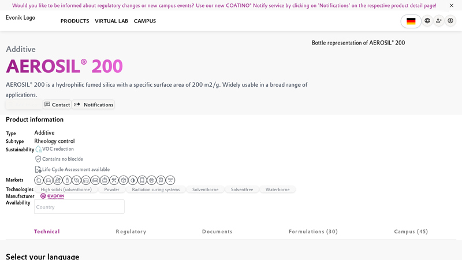Open the Country availability dropdown

tap(79, 207)
